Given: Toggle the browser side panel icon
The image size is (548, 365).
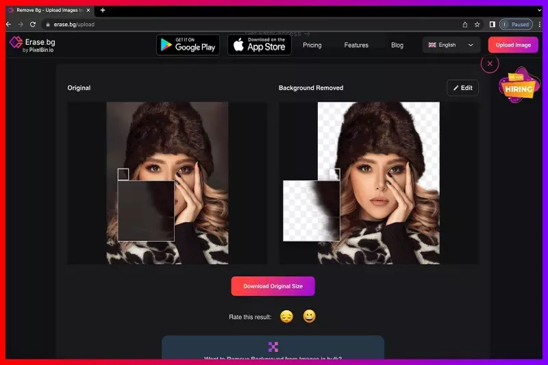Looking at the screenshot, I should [x=492, y=25].
